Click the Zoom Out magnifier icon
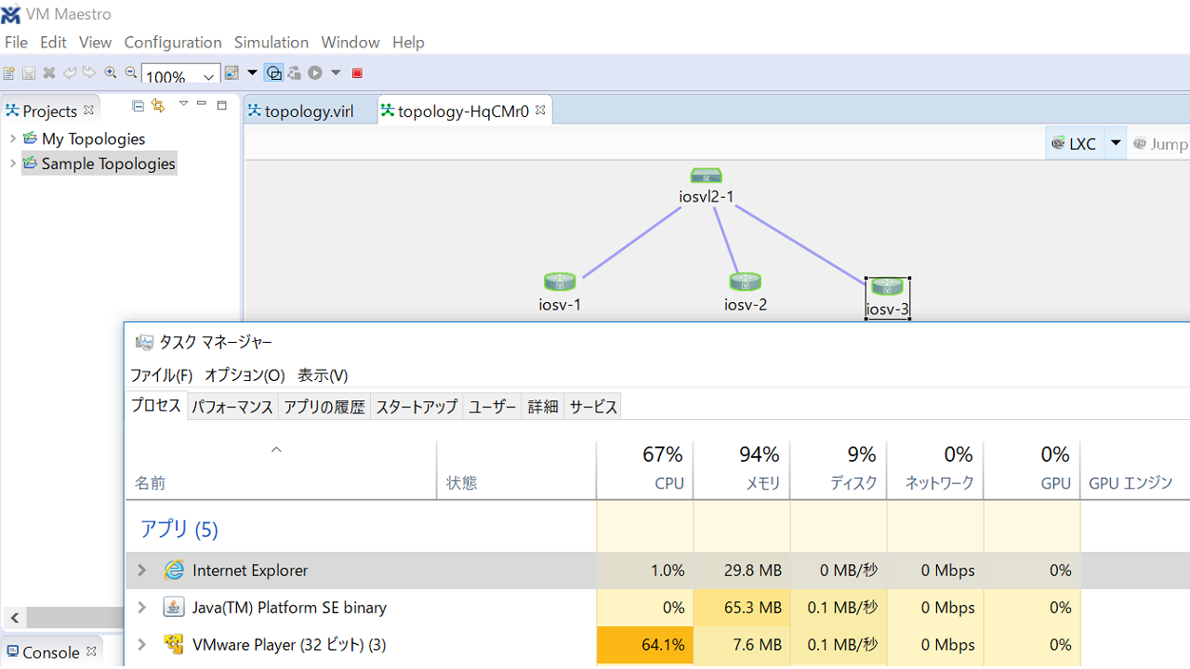This screenshot has height=669, width=1190. pos(131,72)
